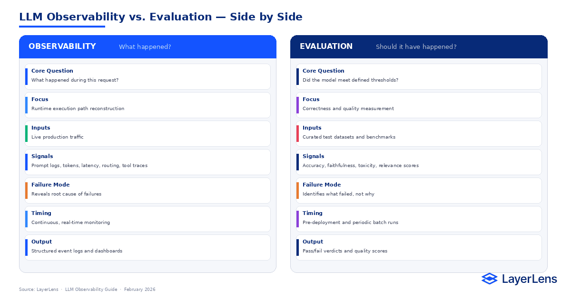Click the red bar beside Evaluation Inputs
571x299 pixels.
pyautogui.click(x=298, y=133)
